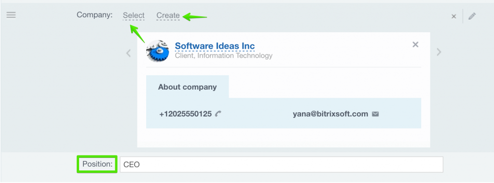Open the About company tab
Screen dimensions: 494x183
click(x=188, y=87)
